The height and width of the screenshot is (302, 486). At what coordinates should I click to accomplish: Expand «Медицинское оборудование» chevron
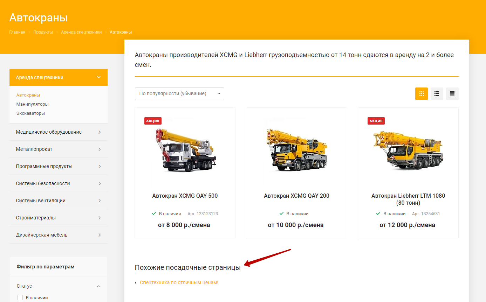[x=100, y=132]
